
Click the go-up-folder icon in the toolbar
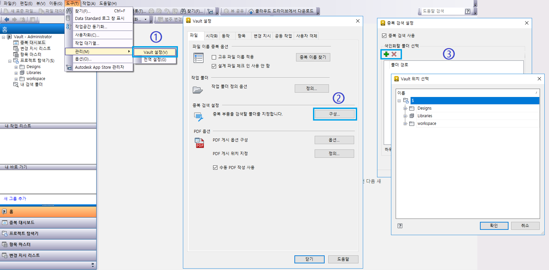[x=22, y=20]
